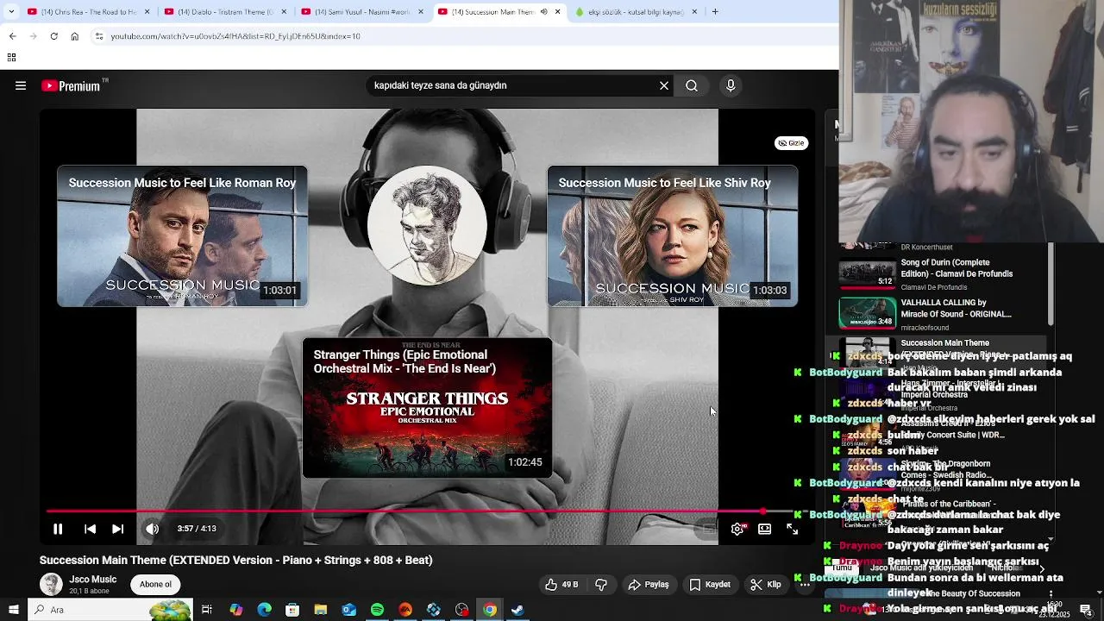Open the YouTube hamburger guide menu

click(x=21, y=85)
